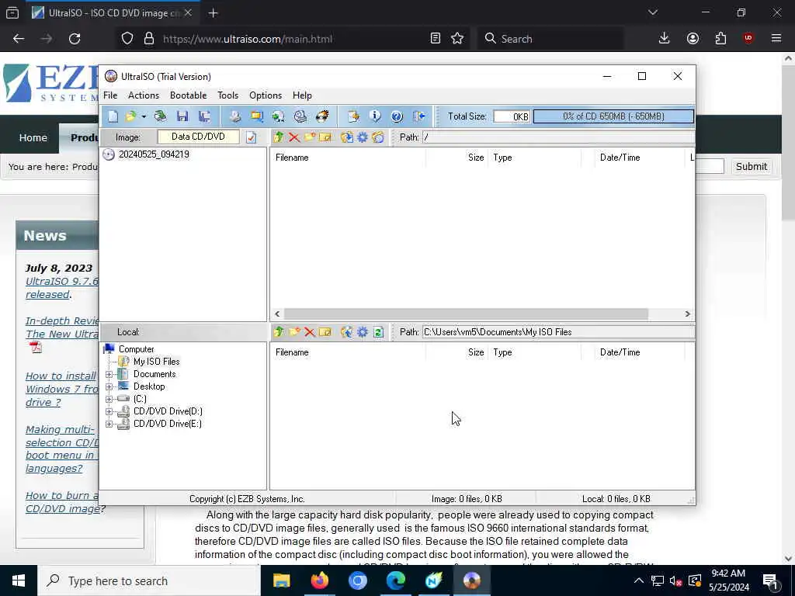Viewport: 795px width, 596px height.
Task: Open the Tools menu
Action: tap(227, 95)
